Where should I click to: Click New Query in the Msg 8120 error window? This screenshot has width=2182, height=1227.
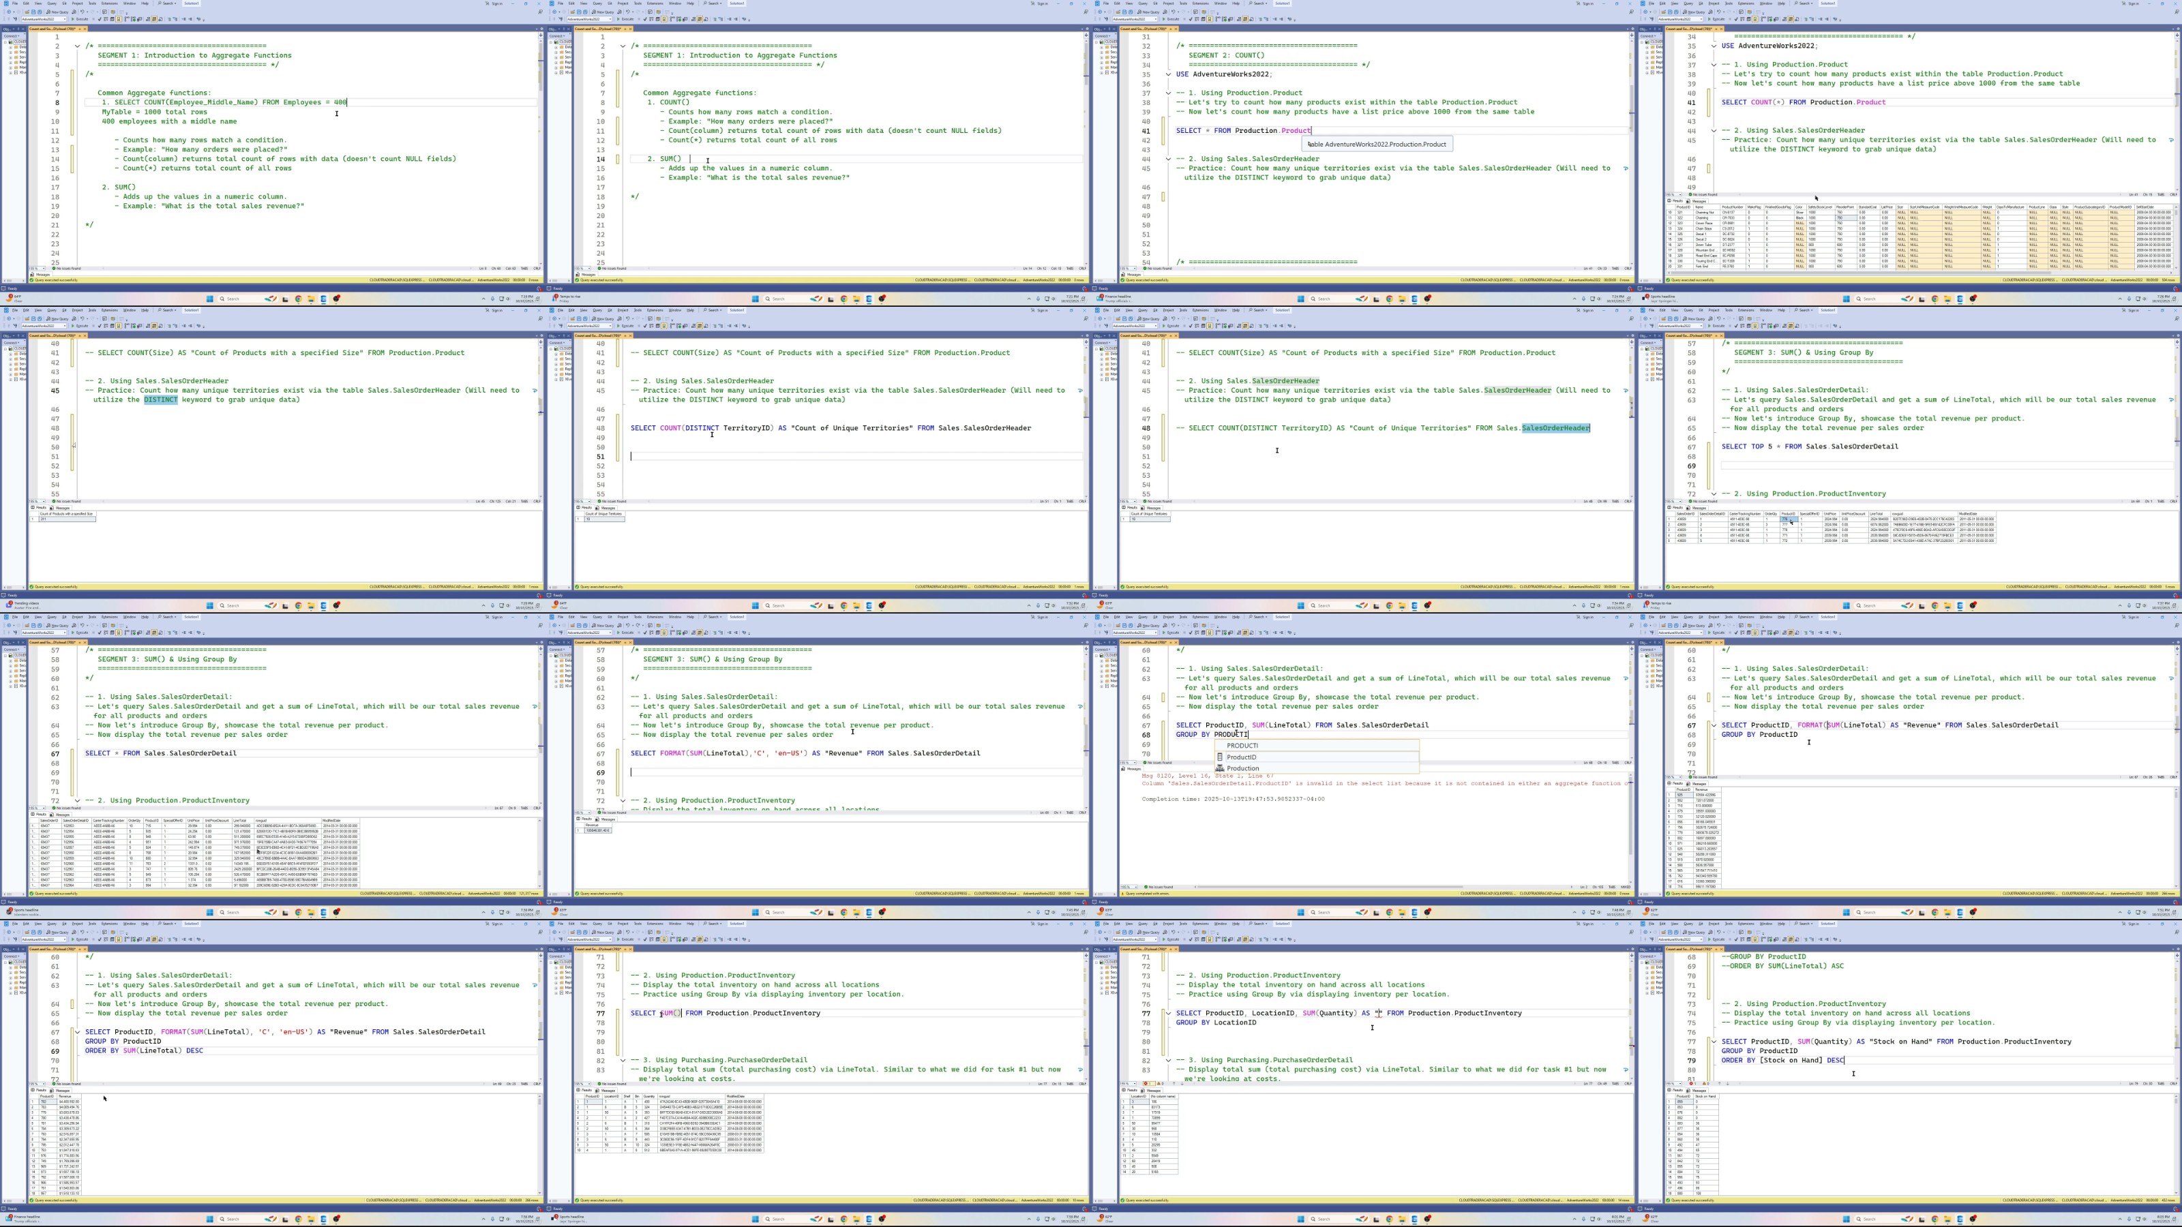[x=1150, y=626]
